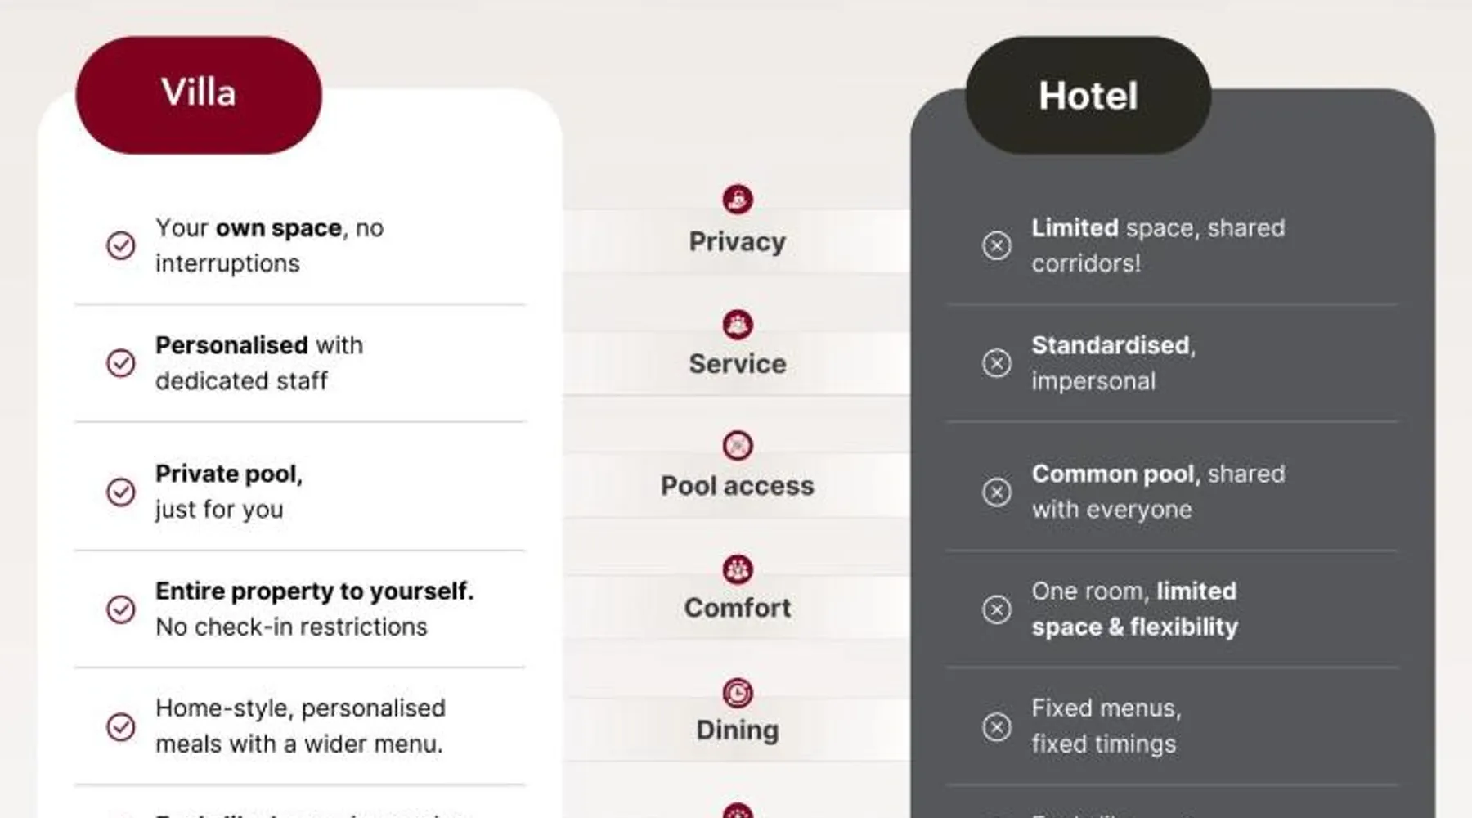Screen dimensions: 1472x818
Task: Click the Pool access category icon
Action: [738, 446]
